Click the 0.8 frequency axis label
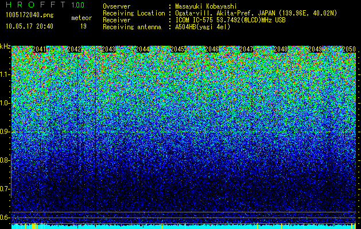Screen dimensions: 361x229 click(x=4, y=160)
